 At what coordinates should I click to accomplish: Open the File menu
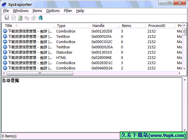(6, 11)
